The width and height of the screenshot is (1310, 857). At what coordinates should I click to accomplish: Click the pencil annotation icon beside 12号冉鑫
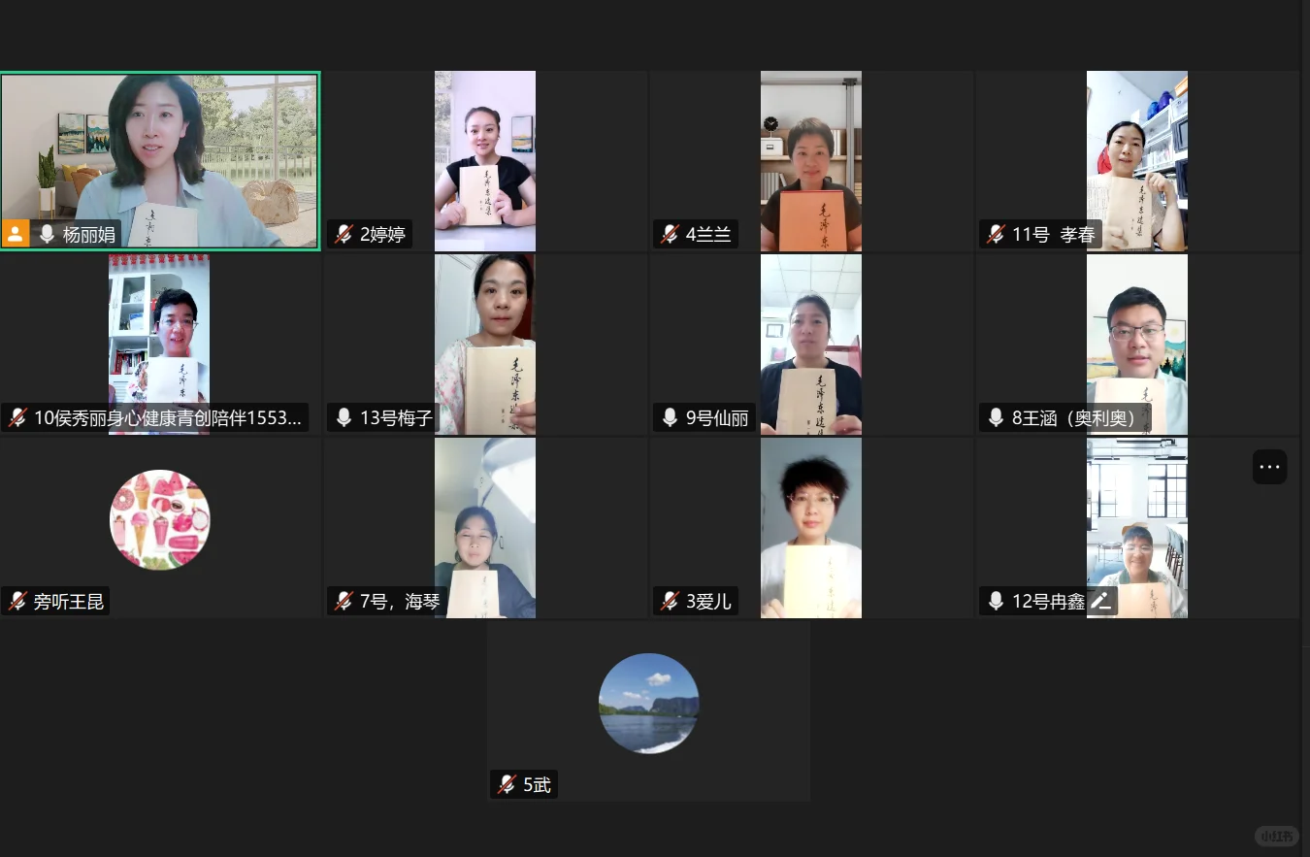click(x=1100, y=601)
